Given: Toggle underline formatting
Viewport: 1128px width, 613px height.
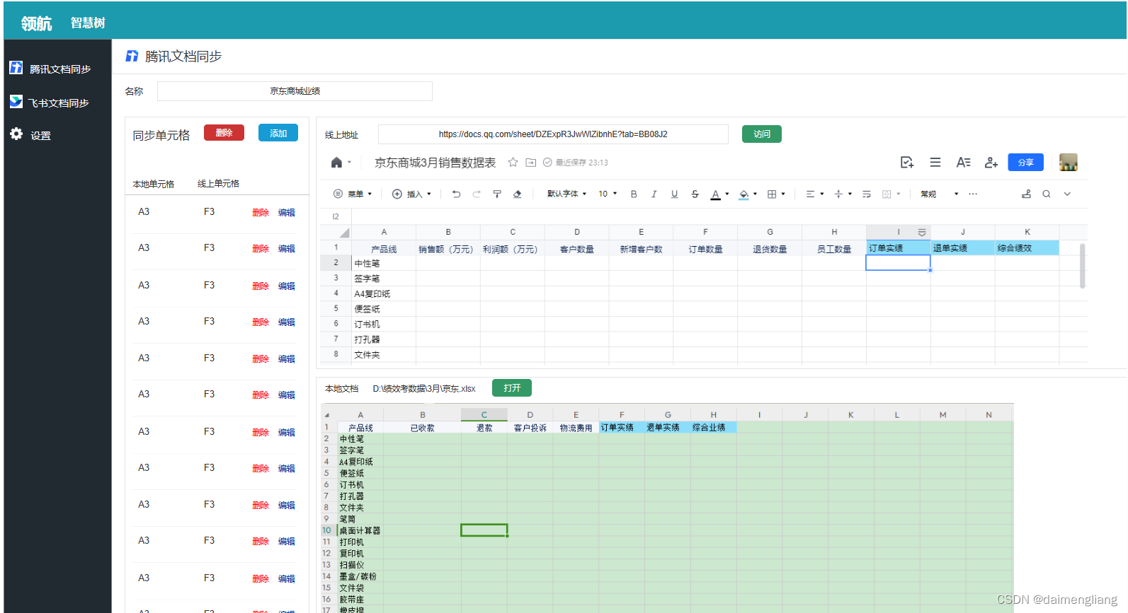Looking at the screenshot, I should pyautogui.click(x=674, y=194).
